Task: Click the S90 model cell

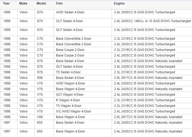Action: (x=40, y=78)
